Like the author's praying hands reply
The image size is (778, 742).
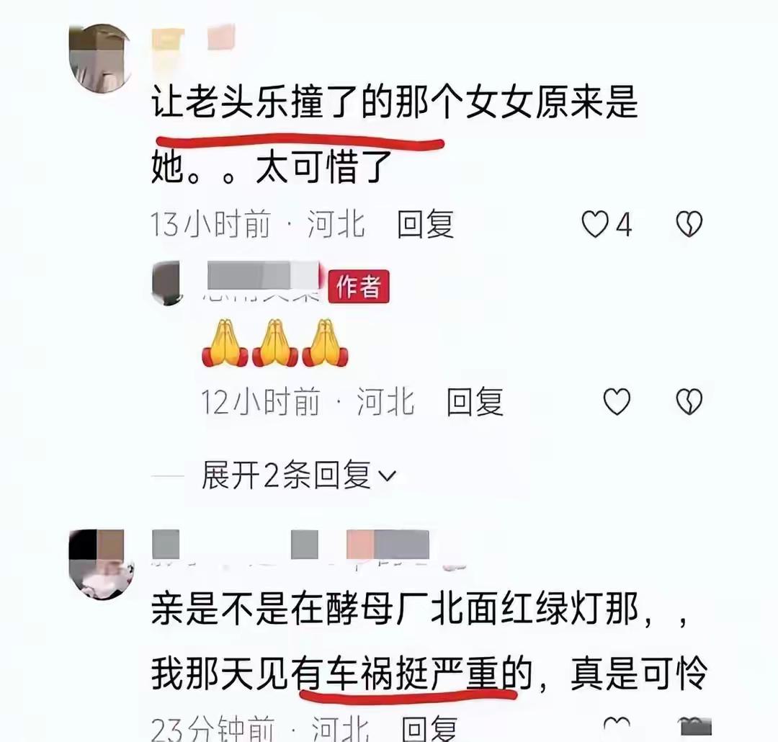coord(617,401)
